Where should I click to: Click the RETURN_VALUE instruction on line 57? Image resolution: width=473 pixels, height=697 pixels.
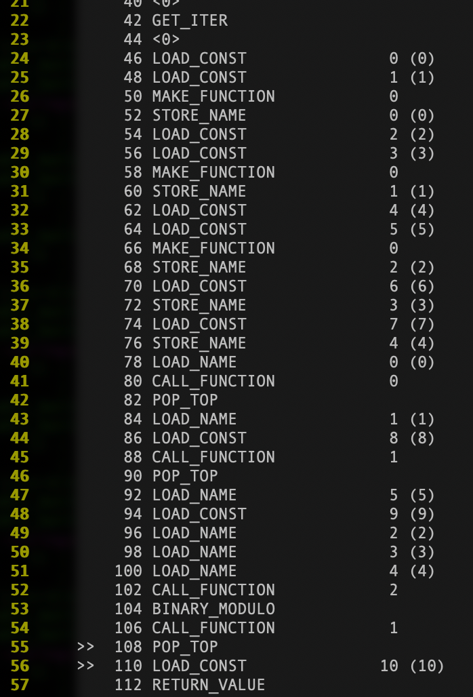(x=209, y=685)
